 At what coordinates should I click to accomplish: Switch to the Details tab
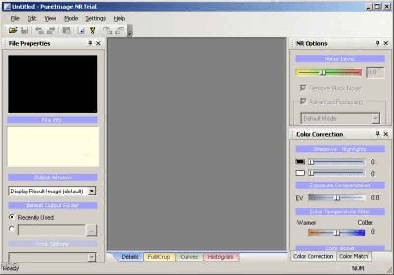pos(130,257)
